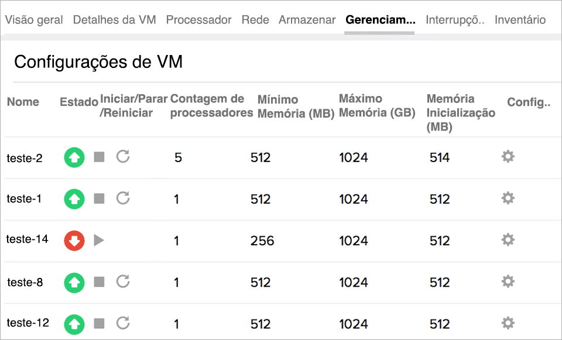Start the teste-14 virtual machine
This screenshot has width=562, height=340.
tap(100, 240)
